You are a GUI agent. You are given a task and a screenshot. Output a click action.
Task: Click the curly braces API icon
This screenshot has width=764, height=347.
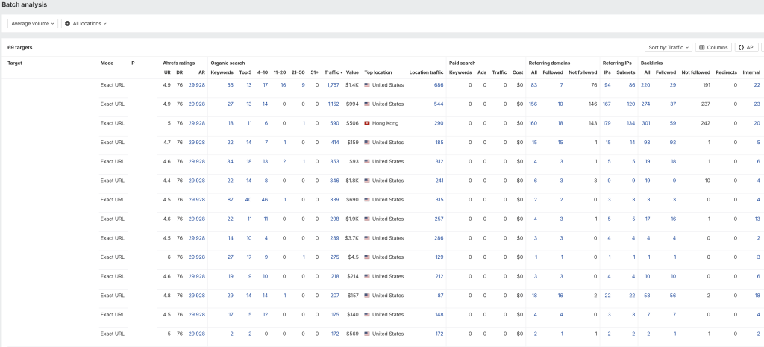(x=741, y=47)
